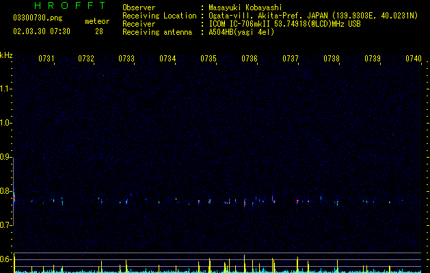This screenshot has height=273, width=430.
Task: Click the 0739 time marker
Action: 373,58
